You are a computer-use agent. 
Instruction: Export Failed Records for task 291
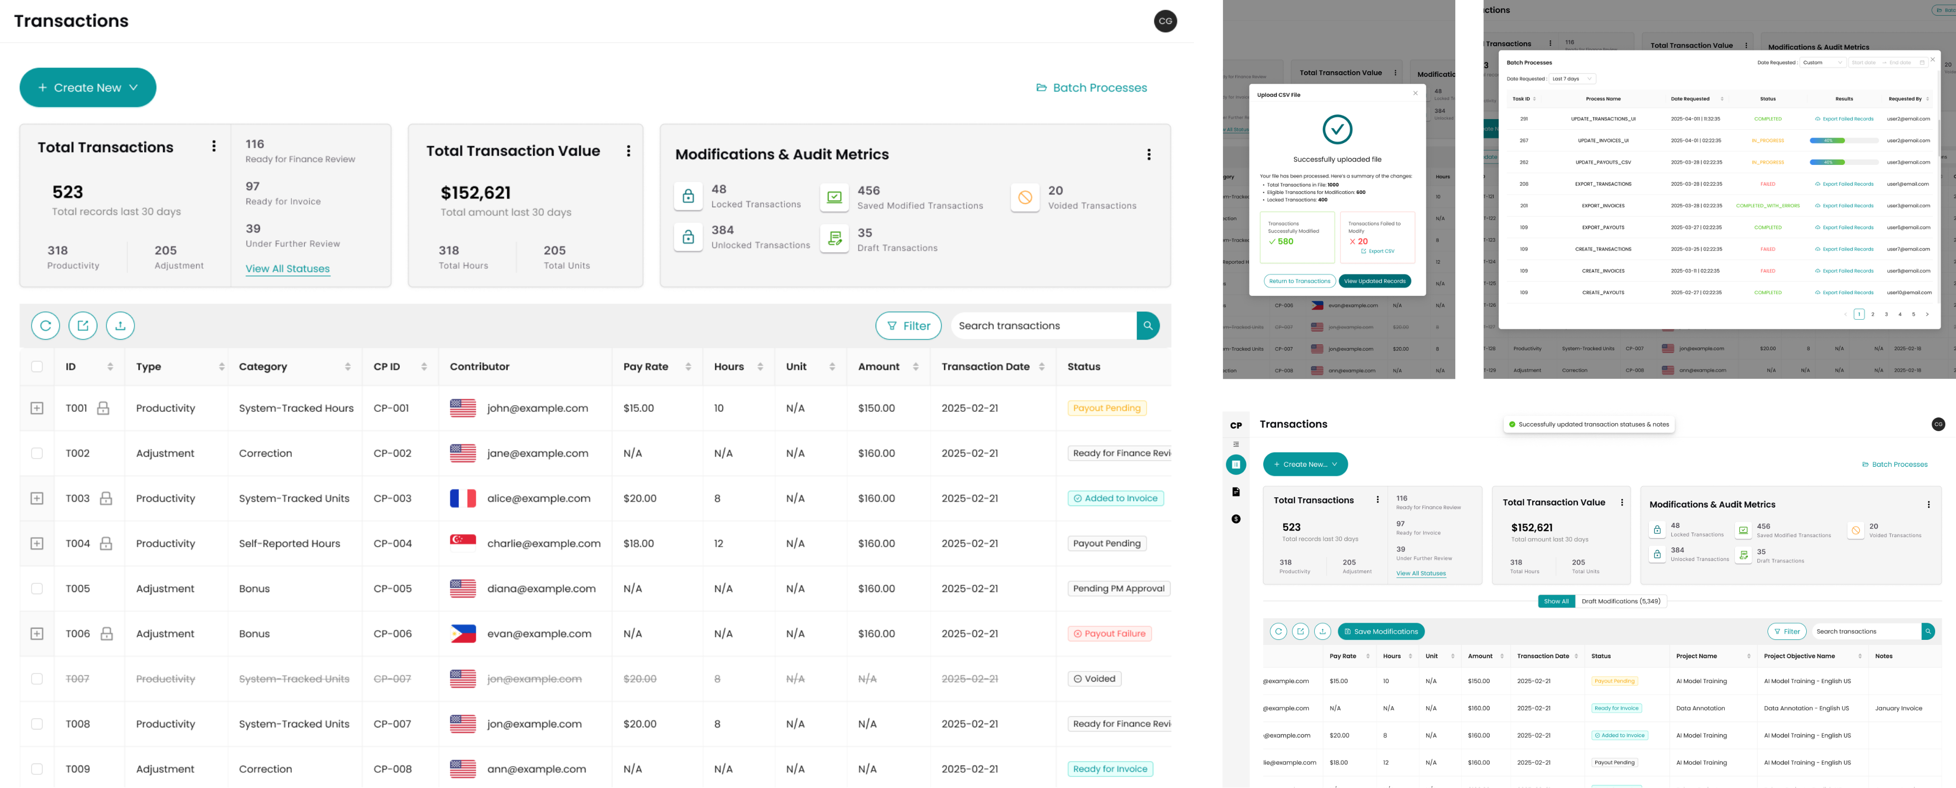coord(1843,119)
